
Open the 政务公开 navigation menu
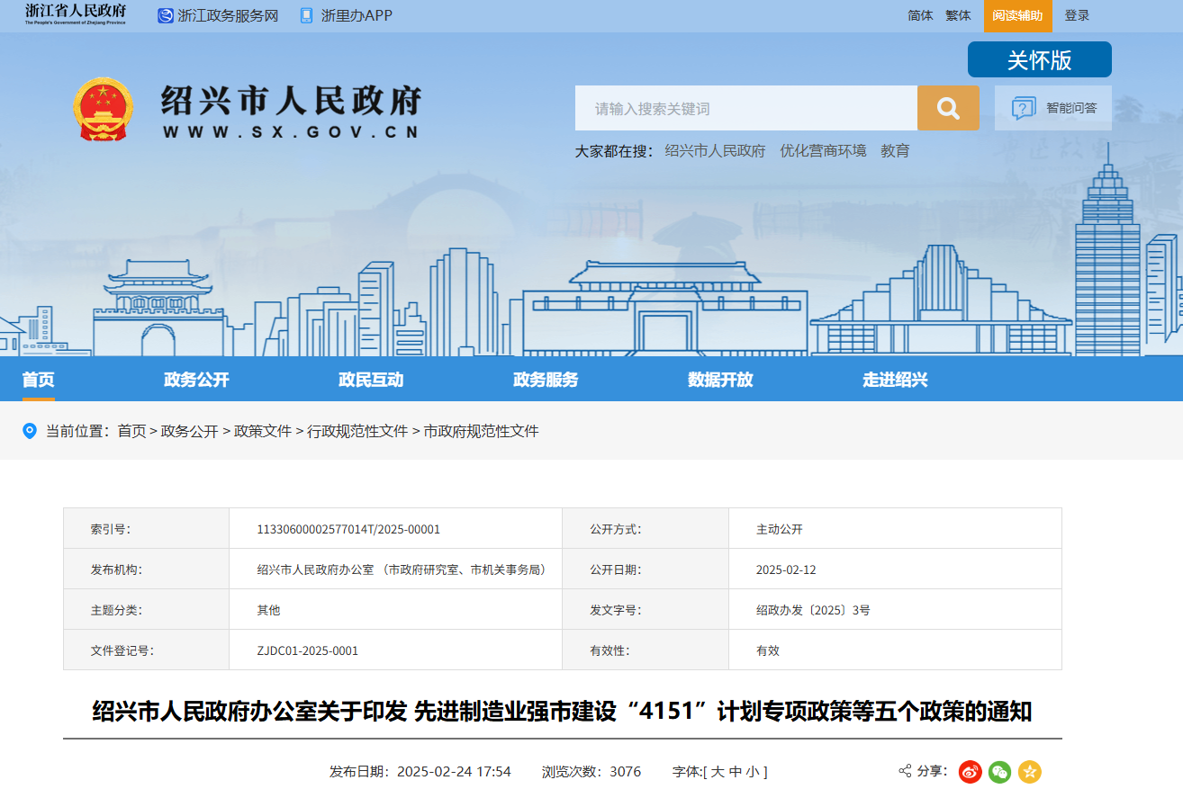tap(196, 380)
